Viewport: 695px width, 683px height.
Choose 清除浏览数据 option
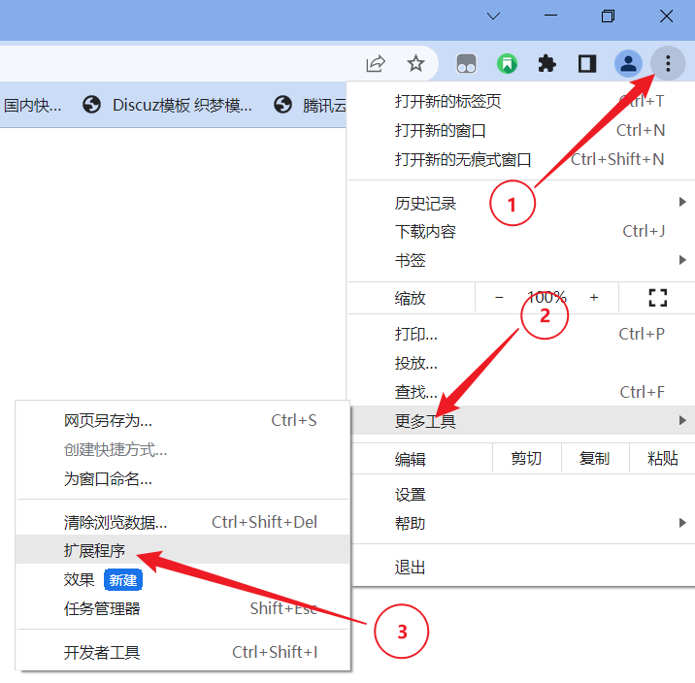(x=116, y=522)
